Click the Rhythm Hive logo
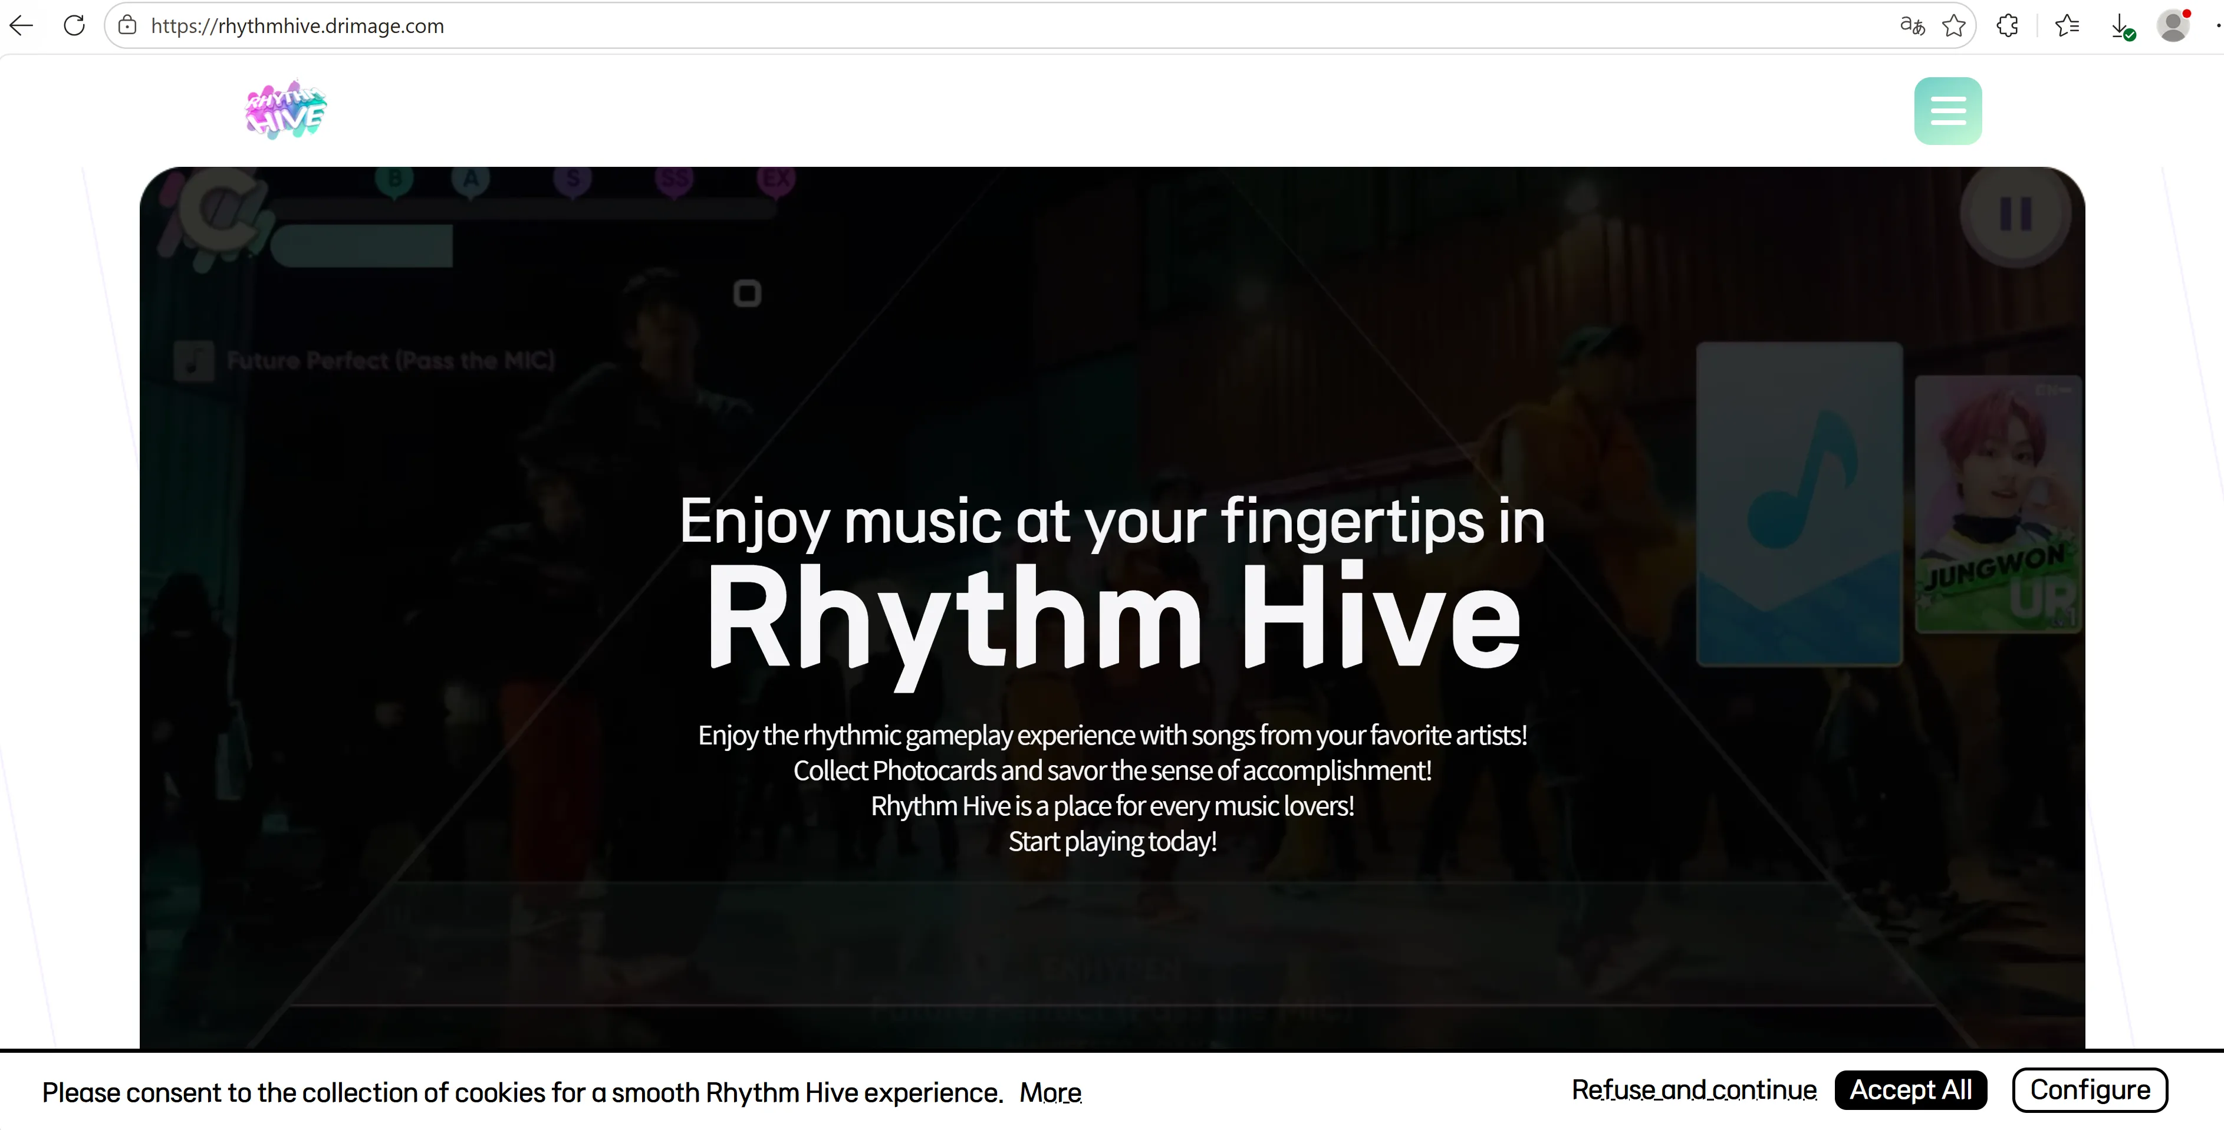The height and width of the screenshot is (1130, 2224). click(286, 110)
